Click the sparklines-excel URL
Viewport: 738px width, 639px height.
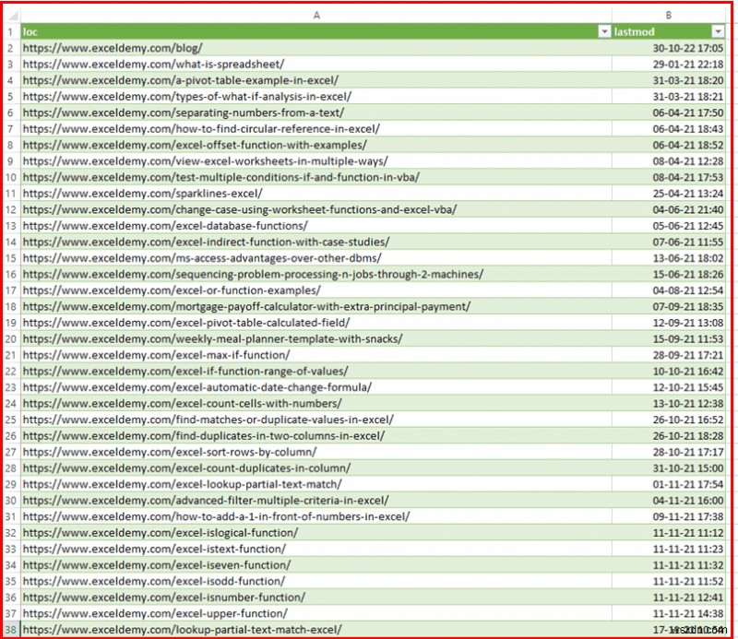coord(120,193)
